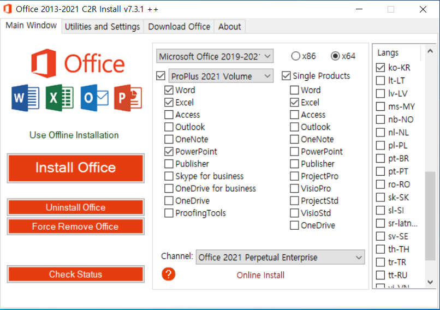Image resolution: width=440 pixels, height=310 pixels.
Task: Check Publisher in the ProPlus list
Action: [169, 164]
